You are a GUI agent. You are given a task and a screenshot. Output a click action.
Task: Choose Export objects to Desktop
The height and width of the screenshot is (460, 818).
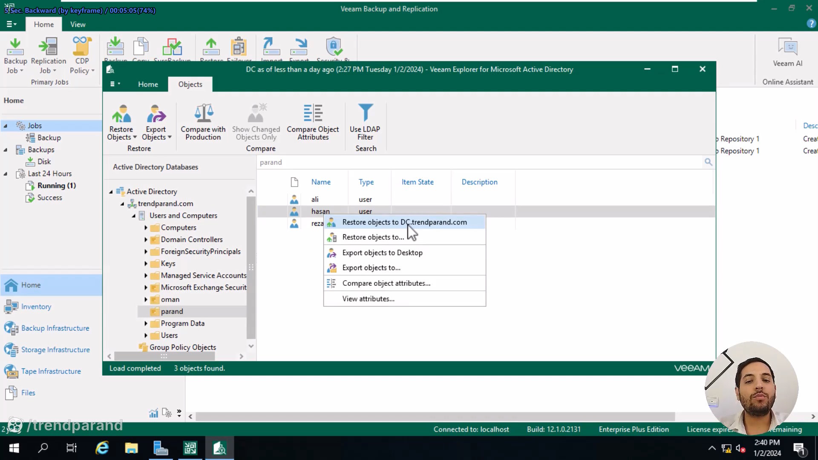(405, 253)
